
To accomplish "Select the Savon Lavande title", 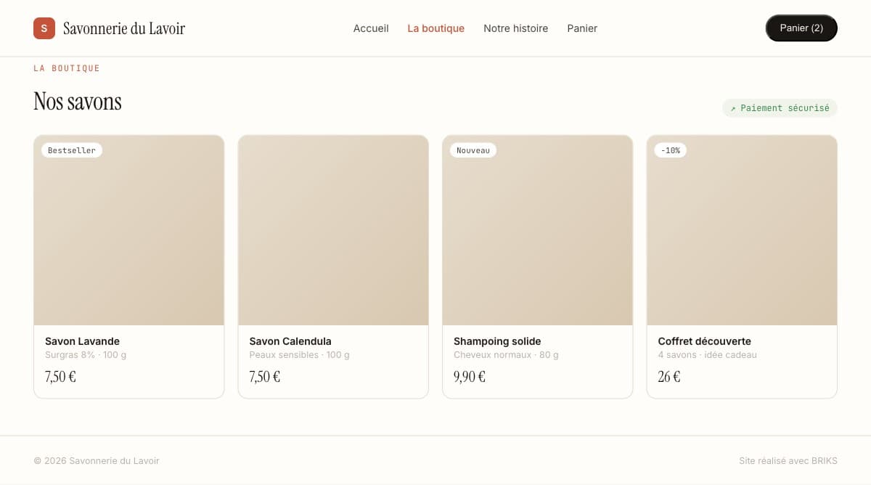I will 82,341.
